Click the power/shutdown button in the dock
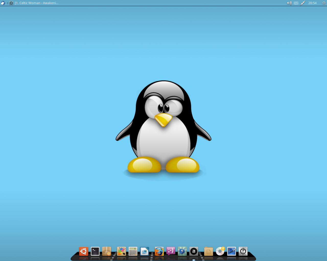 [243, 251]
